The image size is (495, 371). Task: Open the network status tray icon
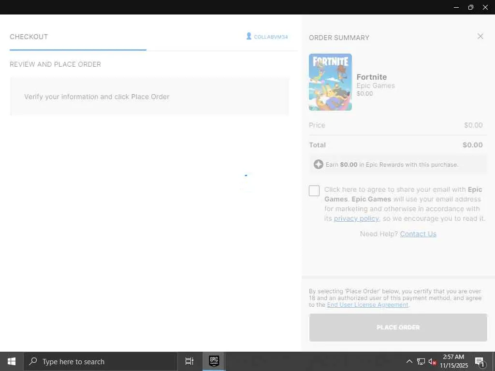pyautogui.click(x=421, y=361)
